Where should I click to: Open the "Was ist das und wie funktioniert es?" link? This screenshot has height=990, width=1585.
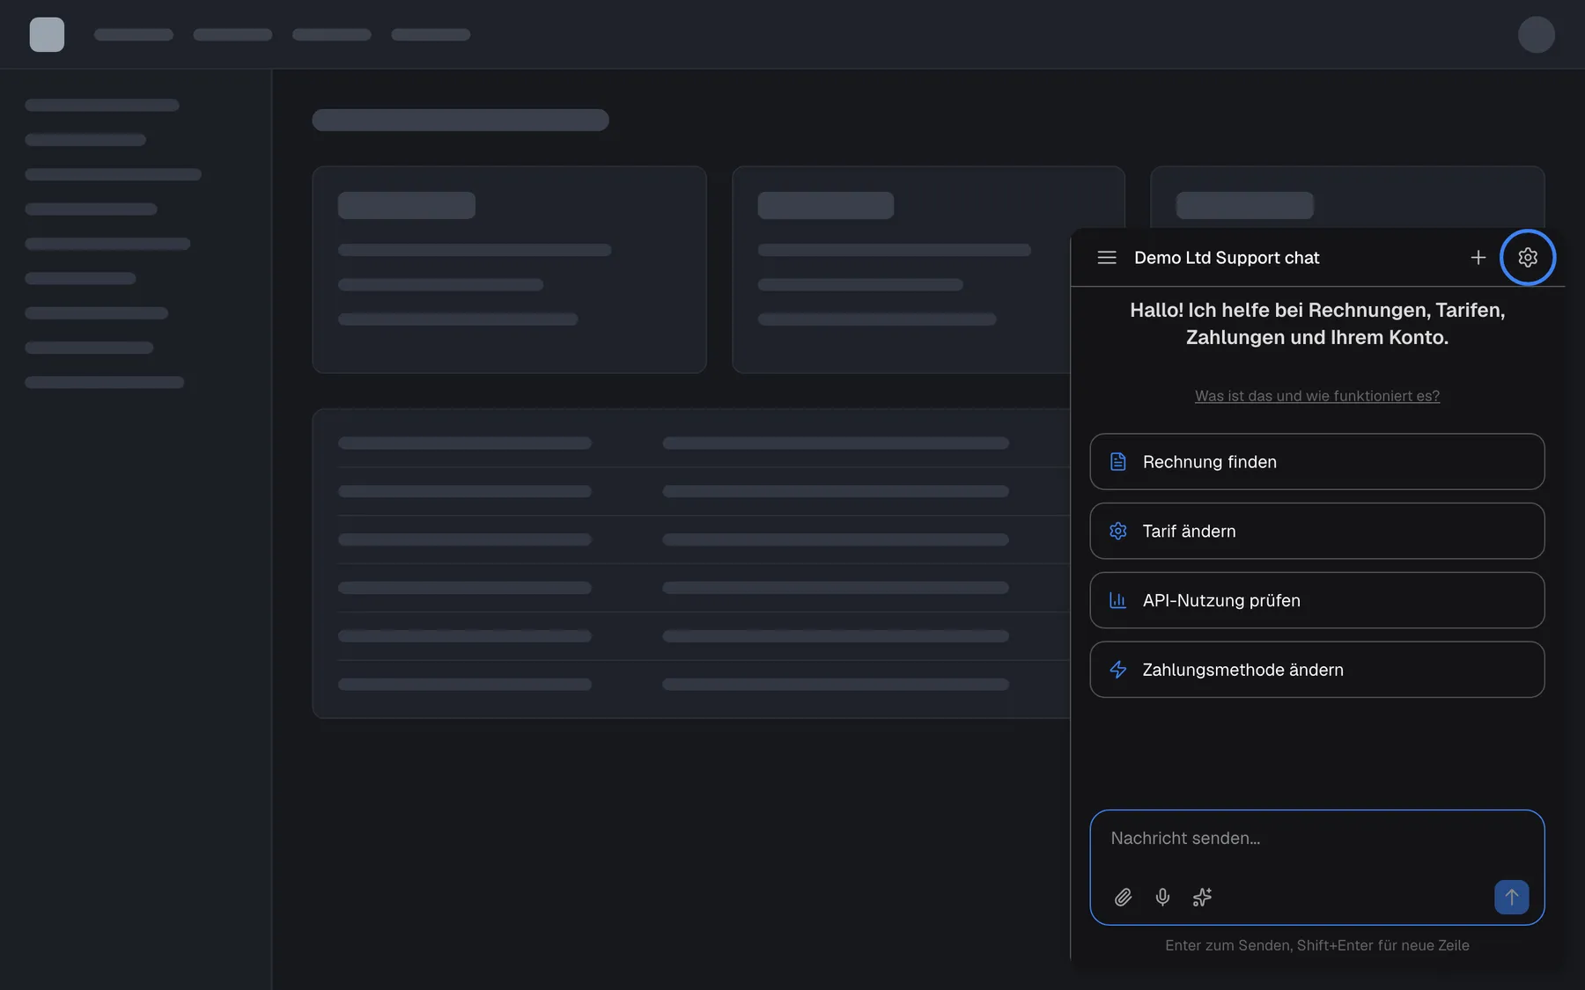pos(1317,396)
